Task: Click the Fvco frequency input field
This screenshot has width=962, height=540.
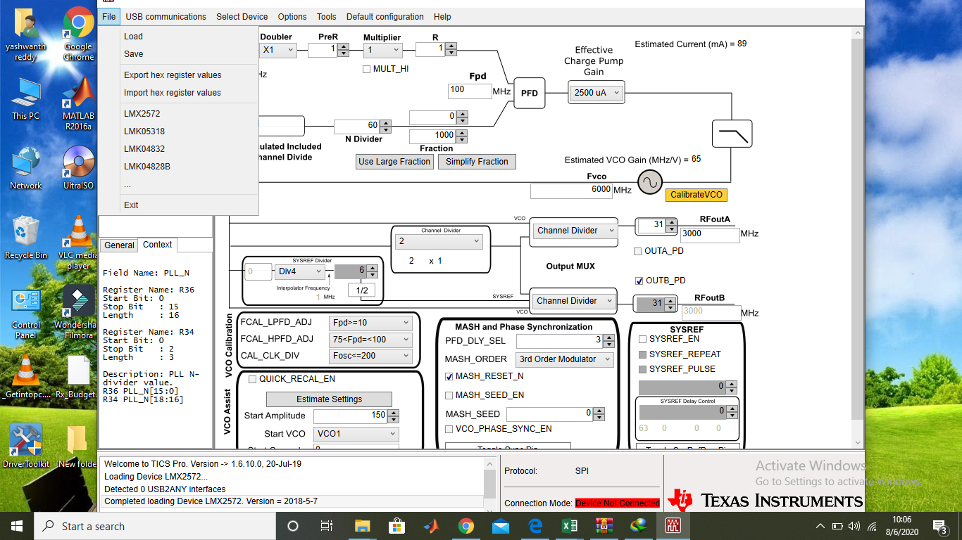Action: (x=571, y=191)
